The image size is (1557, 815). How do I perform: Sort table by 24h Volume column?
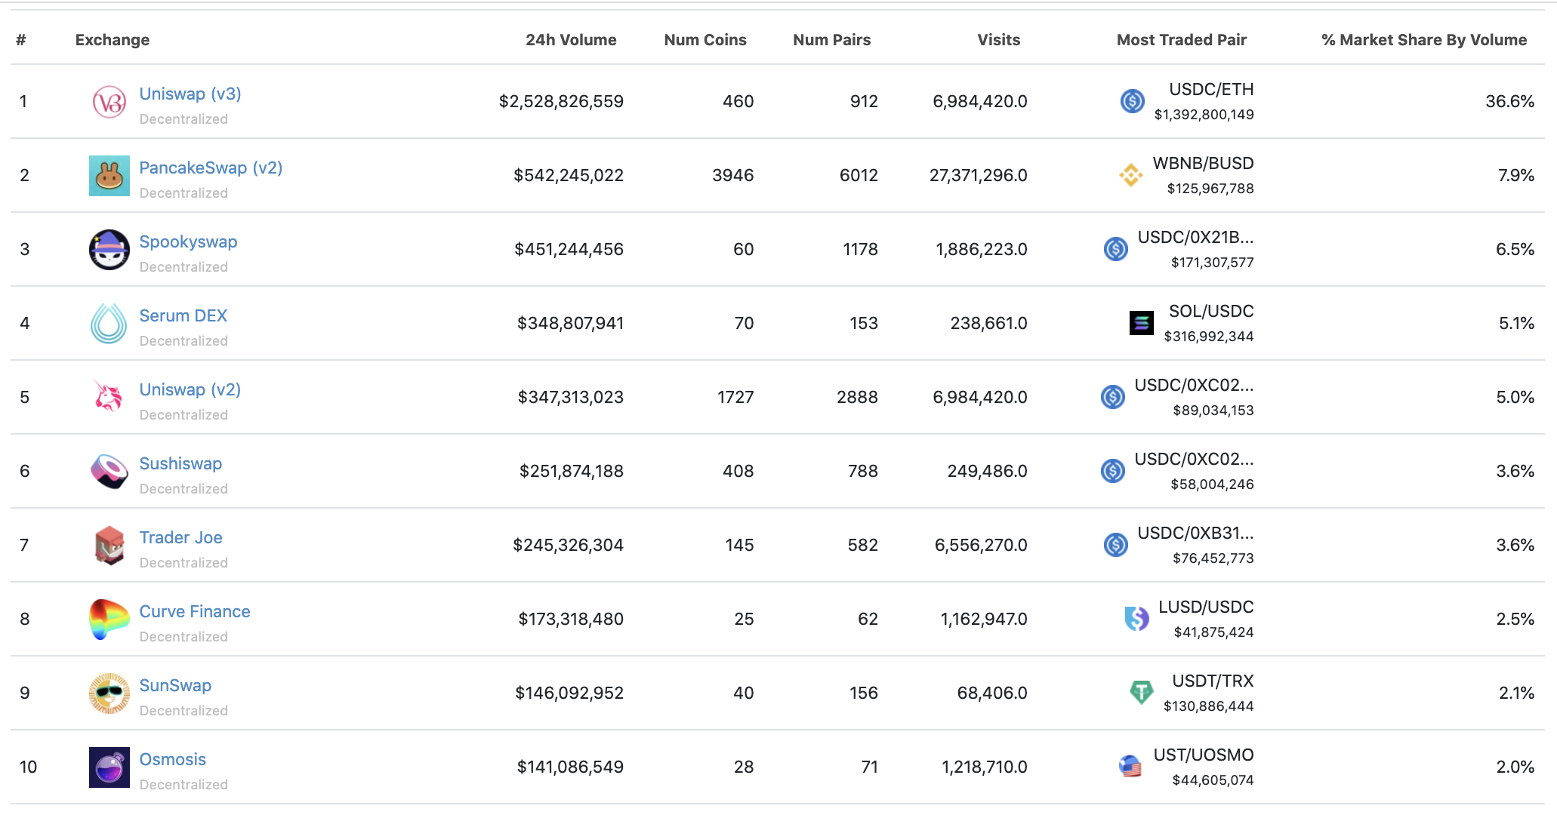coord(571,40)
